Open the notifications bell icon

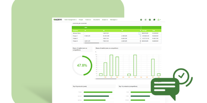[154, 20]
